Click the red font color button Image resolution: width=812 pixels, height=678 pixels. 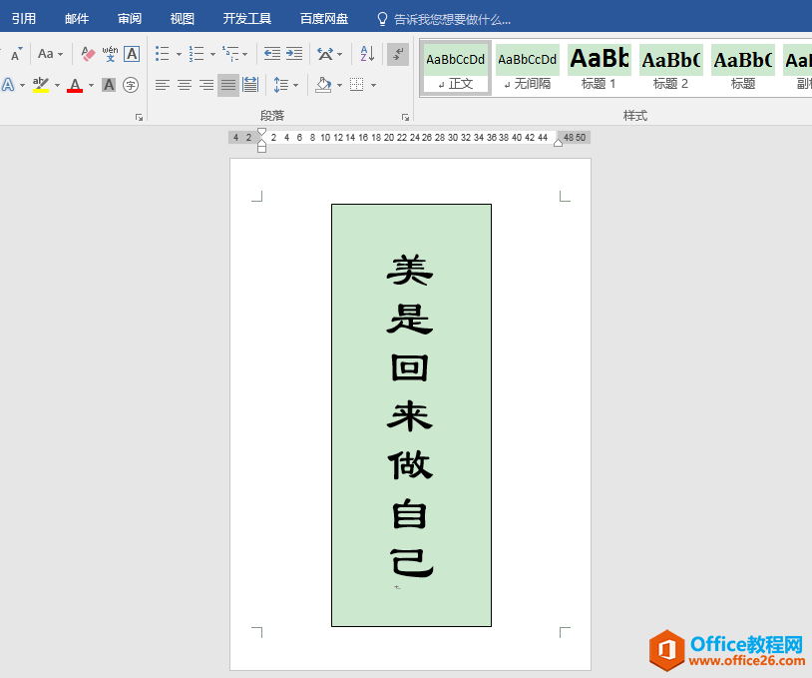pos(75,86)
